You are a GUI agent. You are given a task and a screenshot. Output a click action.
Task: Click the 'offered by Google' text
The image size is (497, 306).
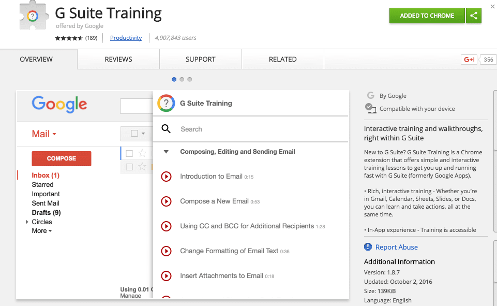point(80,26)
